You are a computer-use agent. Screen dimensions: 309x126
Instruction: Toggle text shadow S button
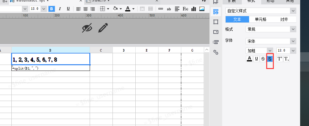(270, 59)
